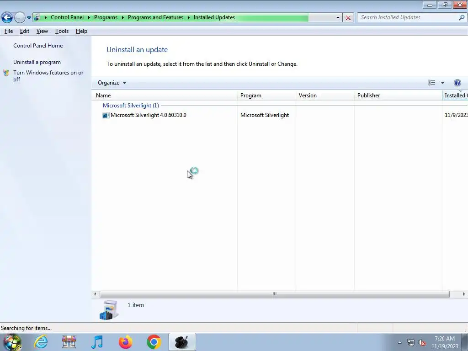Open Turn Windows features on or off
This screenshot has width=468, height=351.
[x=48, y=76]
